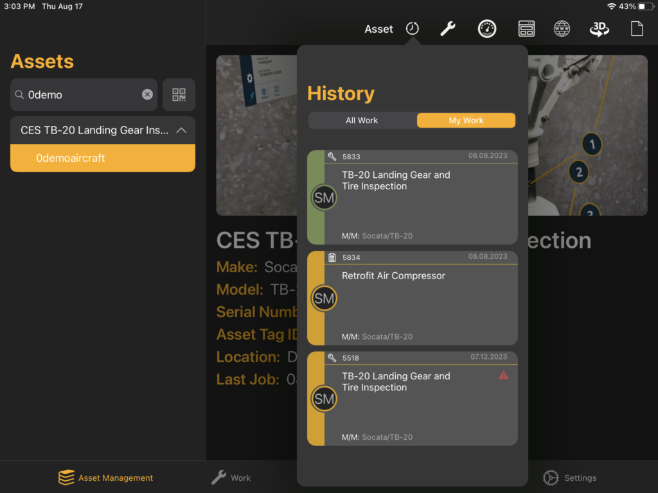The height and width of the screenshot is (493, 658).
Task: Open the History clock icon in toolbar
Action: [412, 28]
